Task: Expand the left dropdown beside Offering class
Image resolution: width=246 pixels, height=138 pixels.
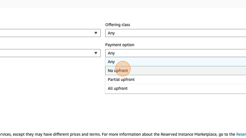Action: [x=49, y=33]
